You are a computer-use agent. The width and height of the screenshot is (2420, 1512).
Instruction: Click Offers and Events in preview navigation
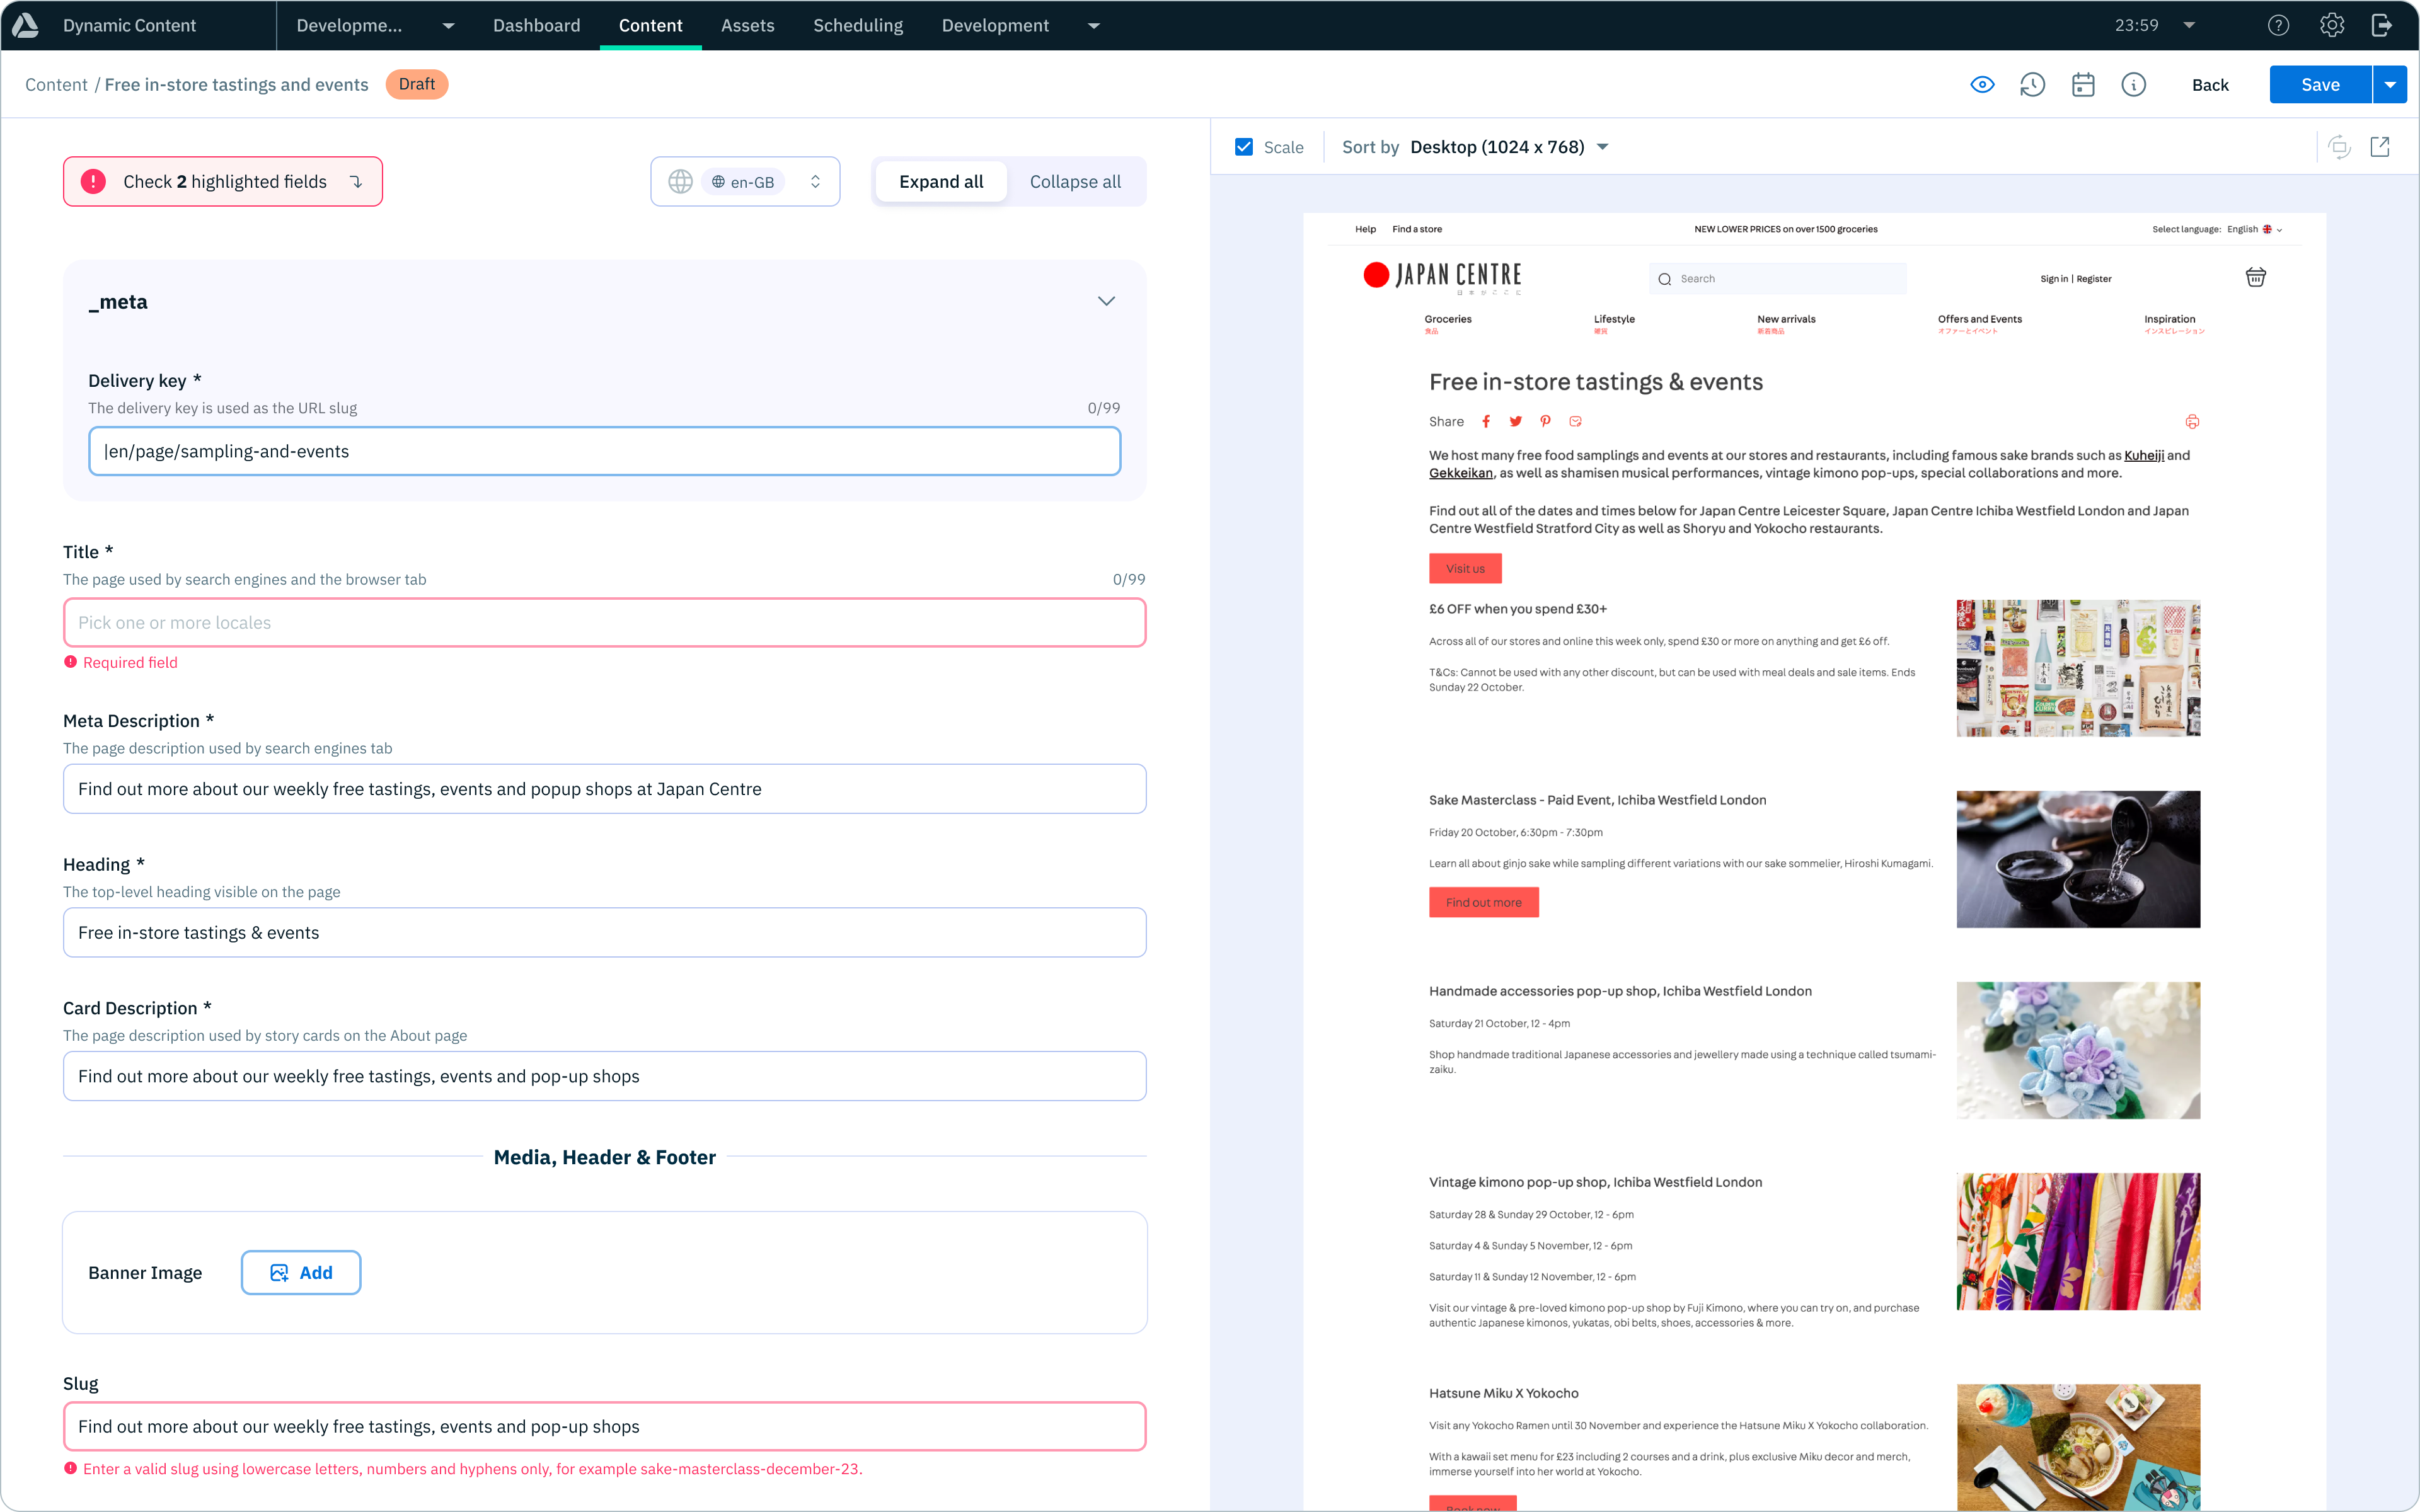click(x=1979, y=319)
